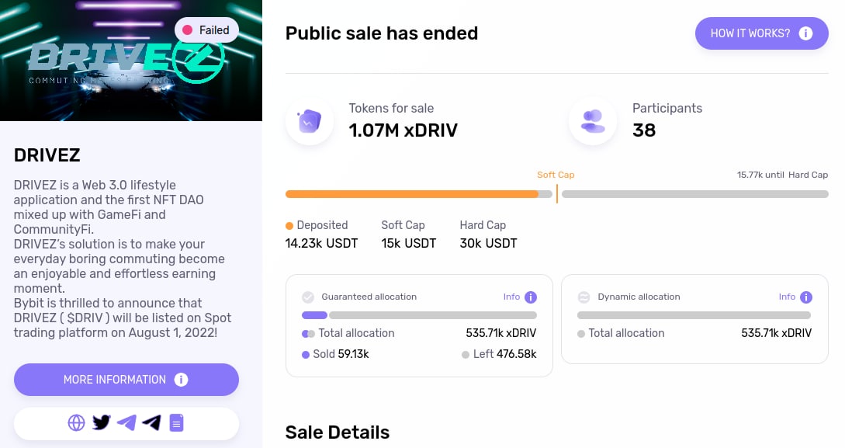Click the Info link for Guaranteed allocation
The width and height of the screenshot is (845, 448).
(x=511, y=297)
